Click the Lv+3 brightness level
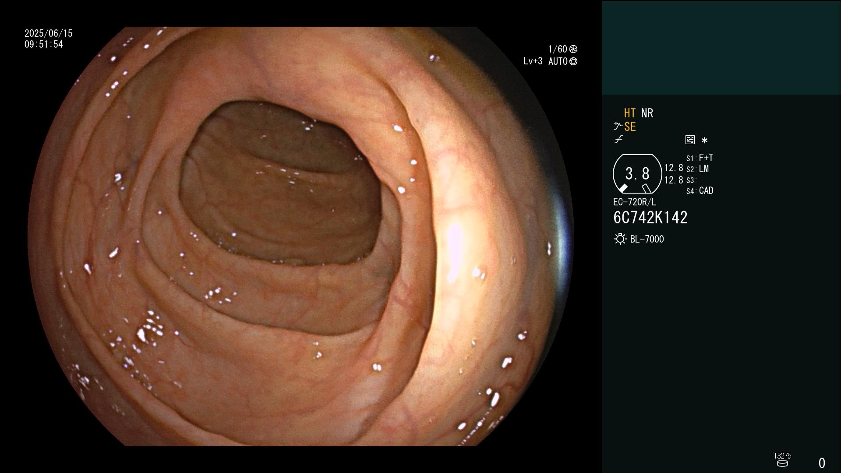 pos(533,61)
